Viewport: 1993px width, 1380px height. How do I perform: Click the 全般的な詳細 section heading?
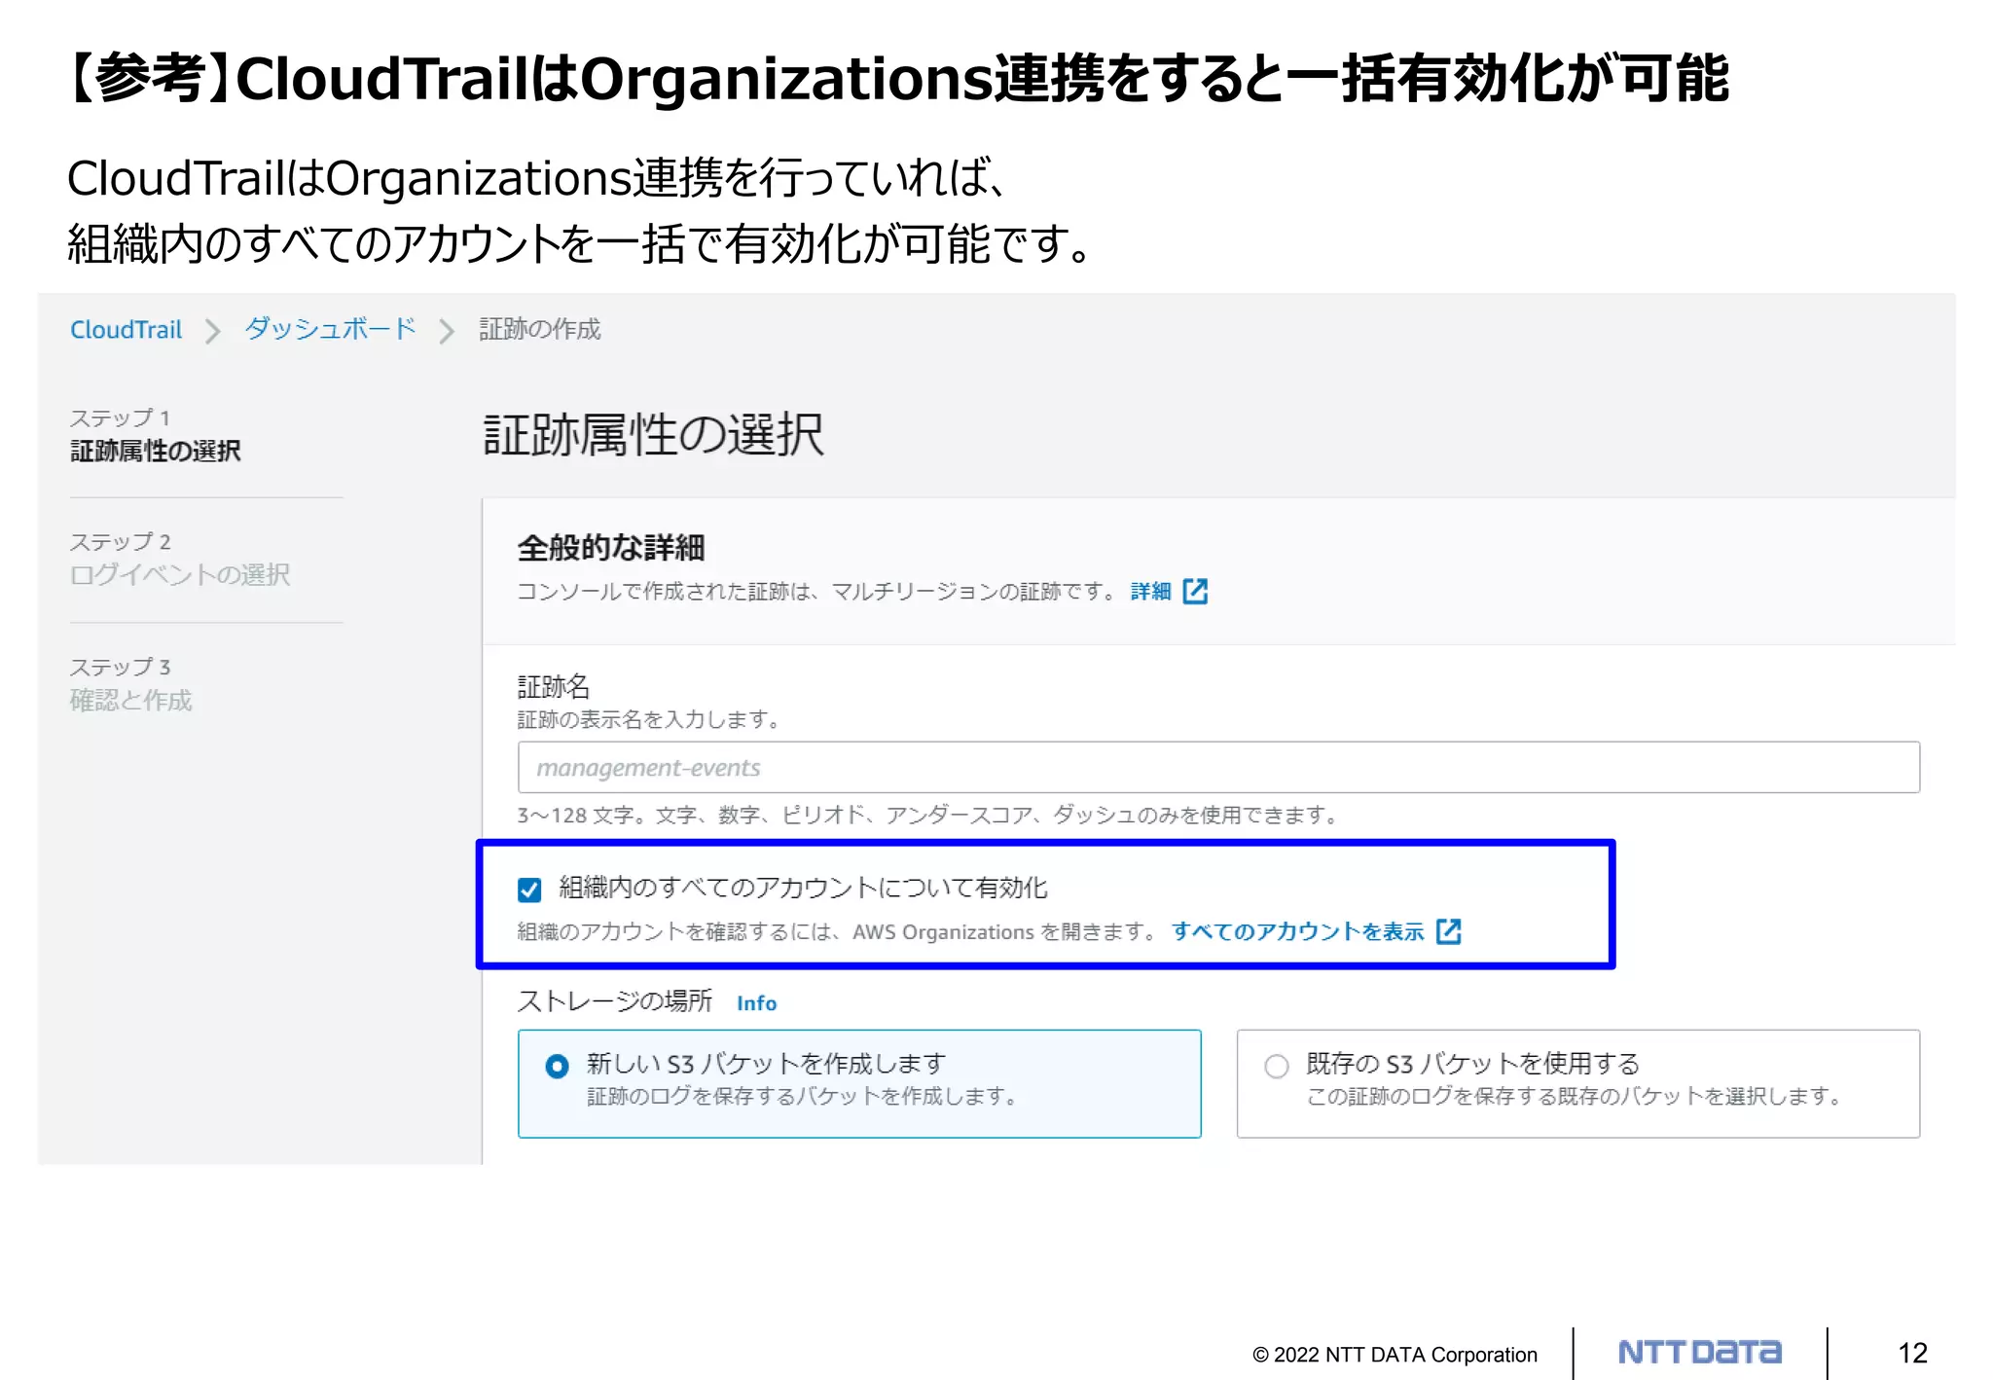(x=611, y=548)
